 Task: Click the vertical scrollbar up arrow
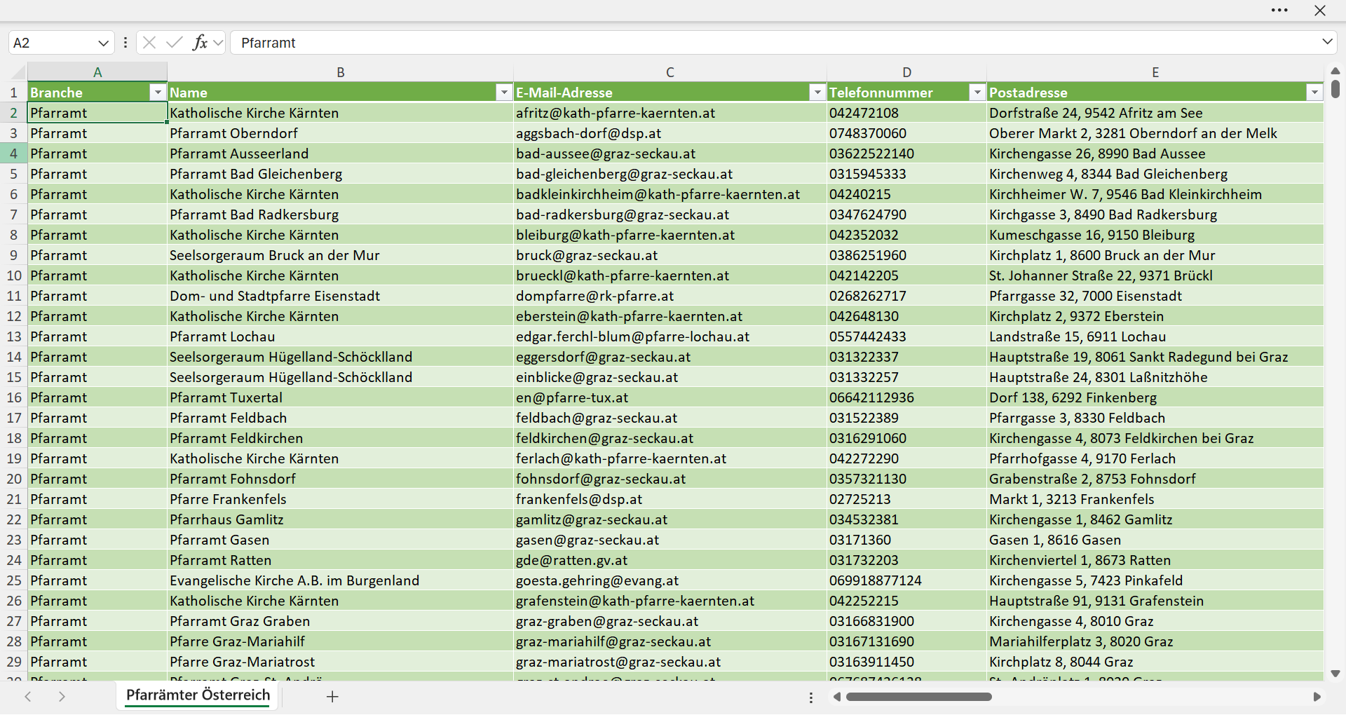tap(1335, 71)
